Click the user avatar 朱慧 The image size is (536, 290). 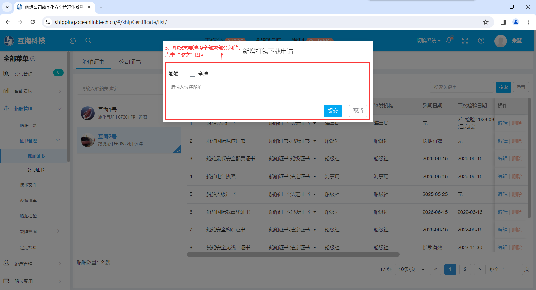point(501,41)
